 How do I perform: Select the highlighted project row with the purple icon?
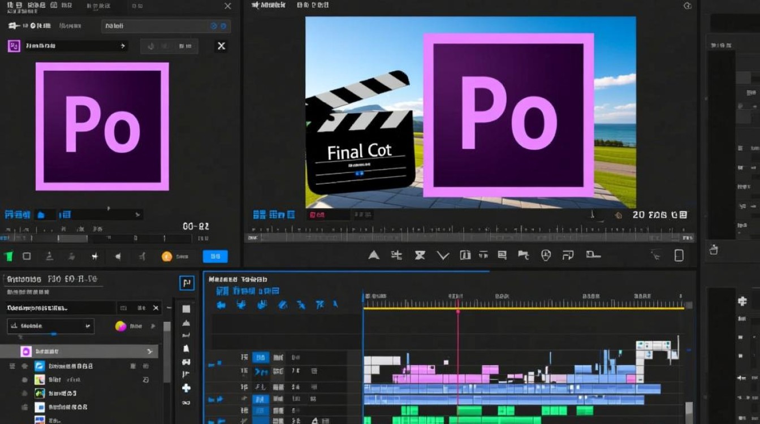(79, 352)
